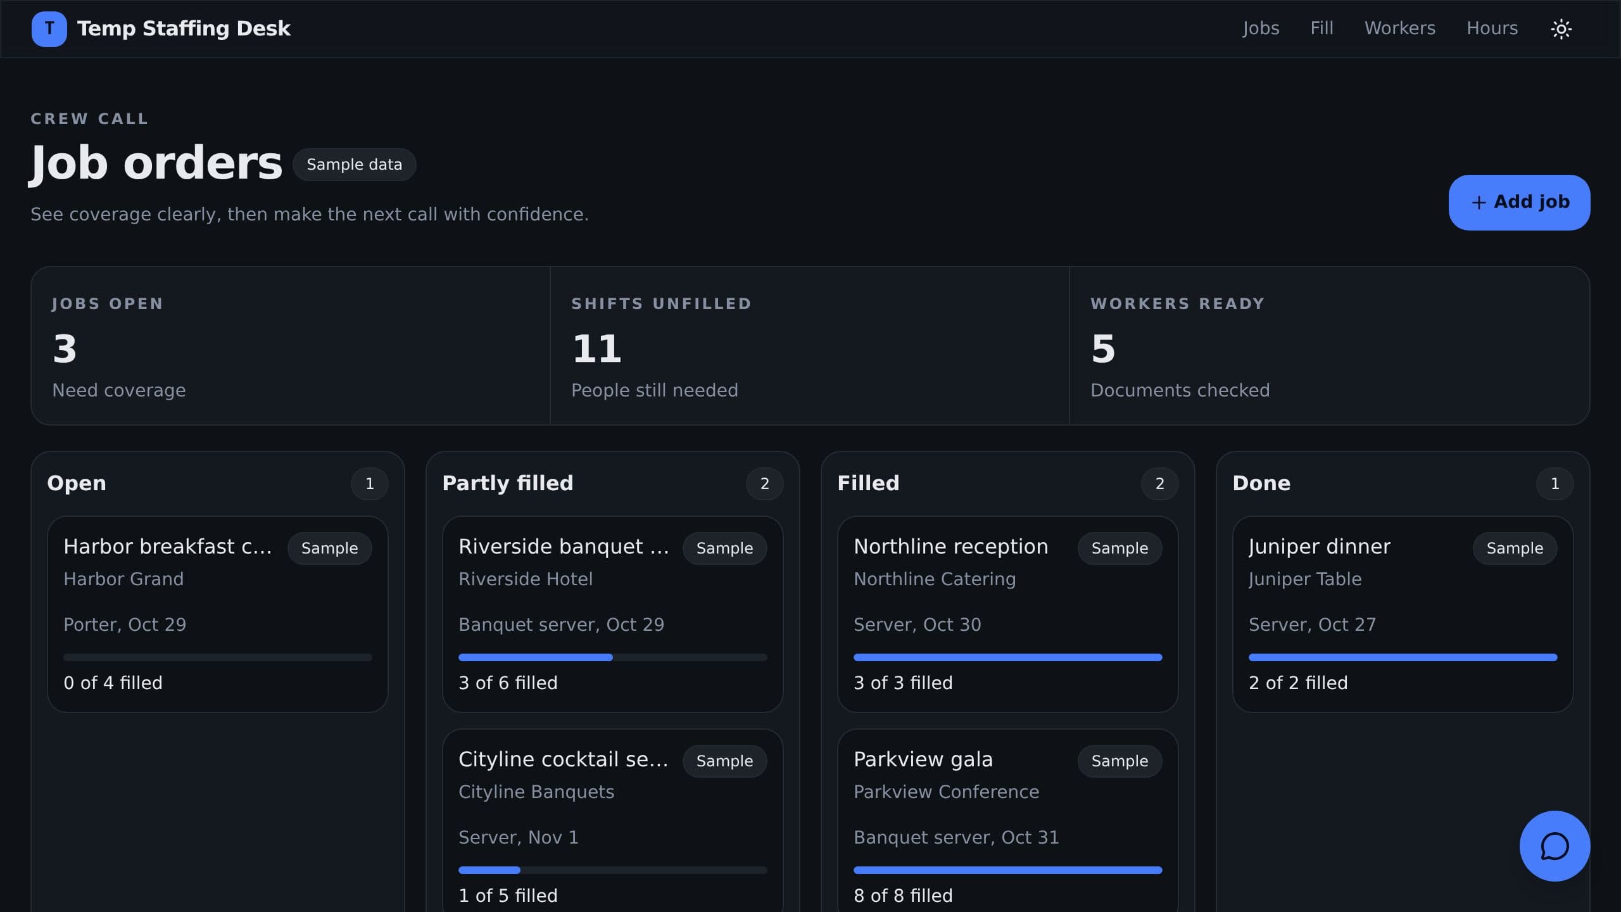Viewport: 1621px width, 912px height.
Task: Open the Northline reception job card
Action: click(x=1007, y=614)
